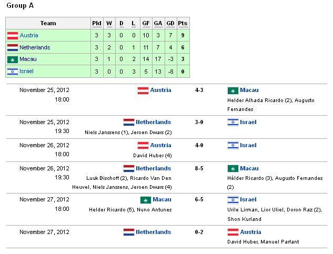Open Austria link in the 4-0 match
Image resolution: width=333 pixels, height=254 pixels.
pos(160,145)
